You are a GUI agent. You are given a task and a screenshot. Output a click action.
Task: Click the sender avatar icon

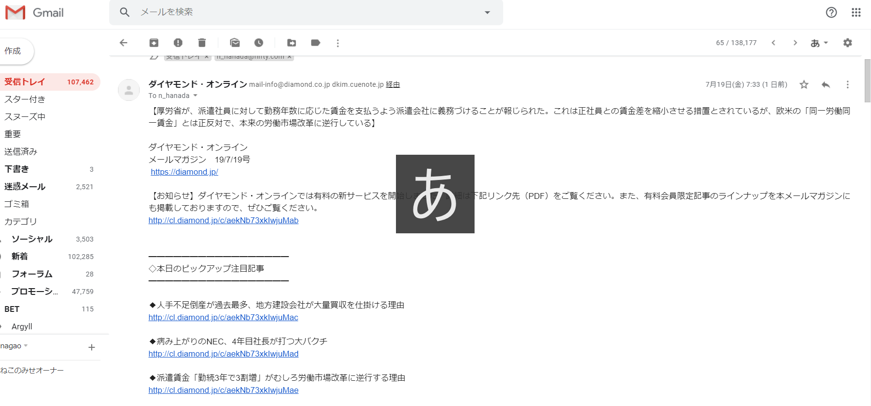[x=129, y=90]
